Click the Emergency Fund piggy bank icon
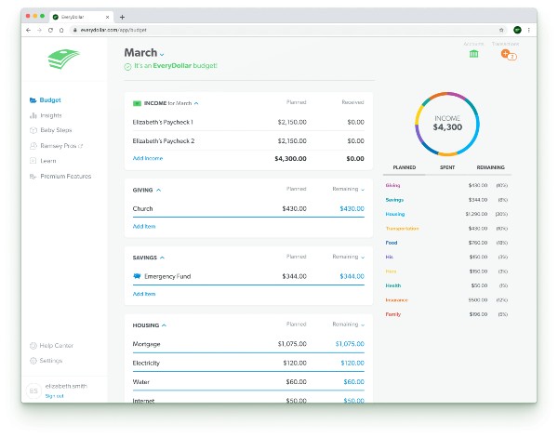This screenshot has width=558, height=437. (x=137, y=276)
